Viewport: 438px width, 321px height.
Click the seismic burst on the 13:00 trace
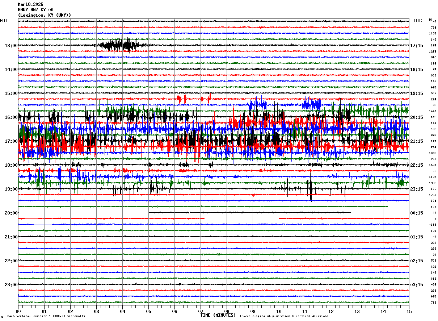coord(121,45)
